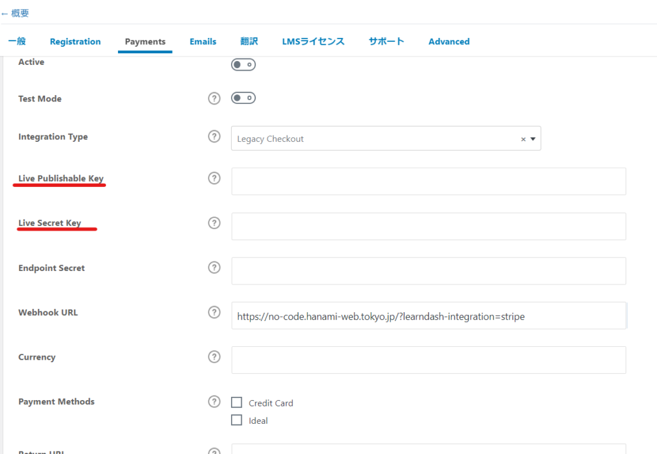Open help tooltip for Live Publishable Key
The width and height of the screenshot is (657, 454).
(x=214, y=178)
